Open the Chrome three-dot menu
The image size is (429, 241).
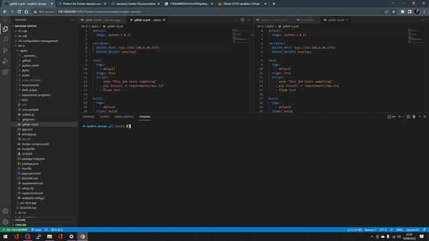(x=424, y=12)
